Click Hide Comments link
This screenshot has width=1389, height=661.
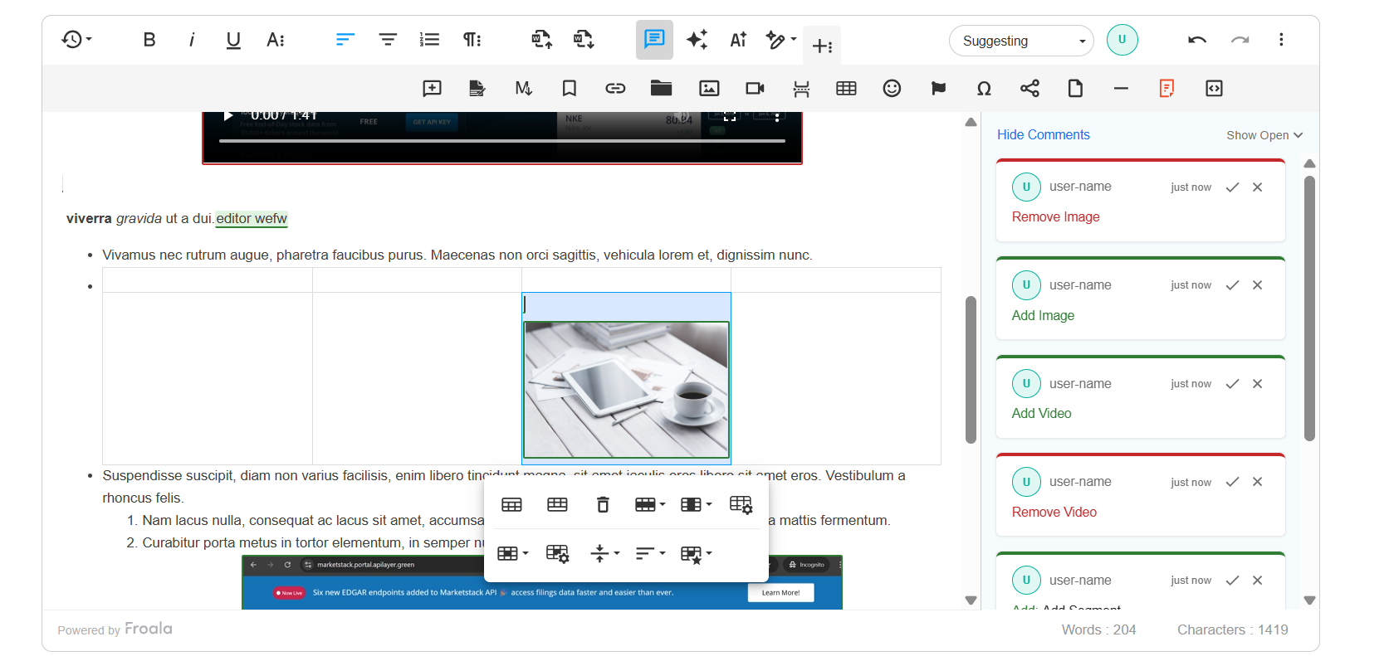tap(1043, 134)
